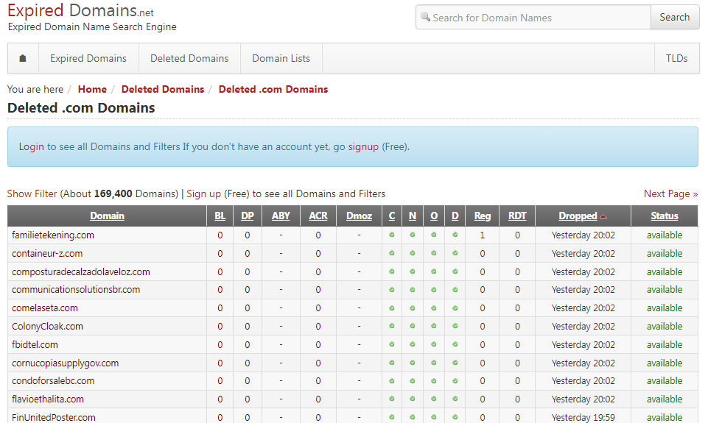Sort table by N column header
The height and width of the screenshot is (423, 708).
tap(413, 216)
